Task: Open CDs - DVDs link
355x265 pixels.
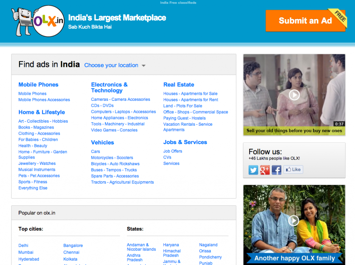Action: (102, 106)
